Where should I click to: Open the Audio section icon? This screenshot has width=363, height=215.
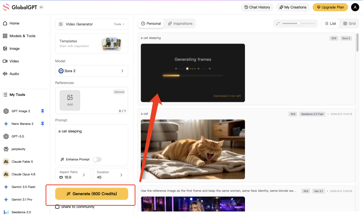point(5,74)
